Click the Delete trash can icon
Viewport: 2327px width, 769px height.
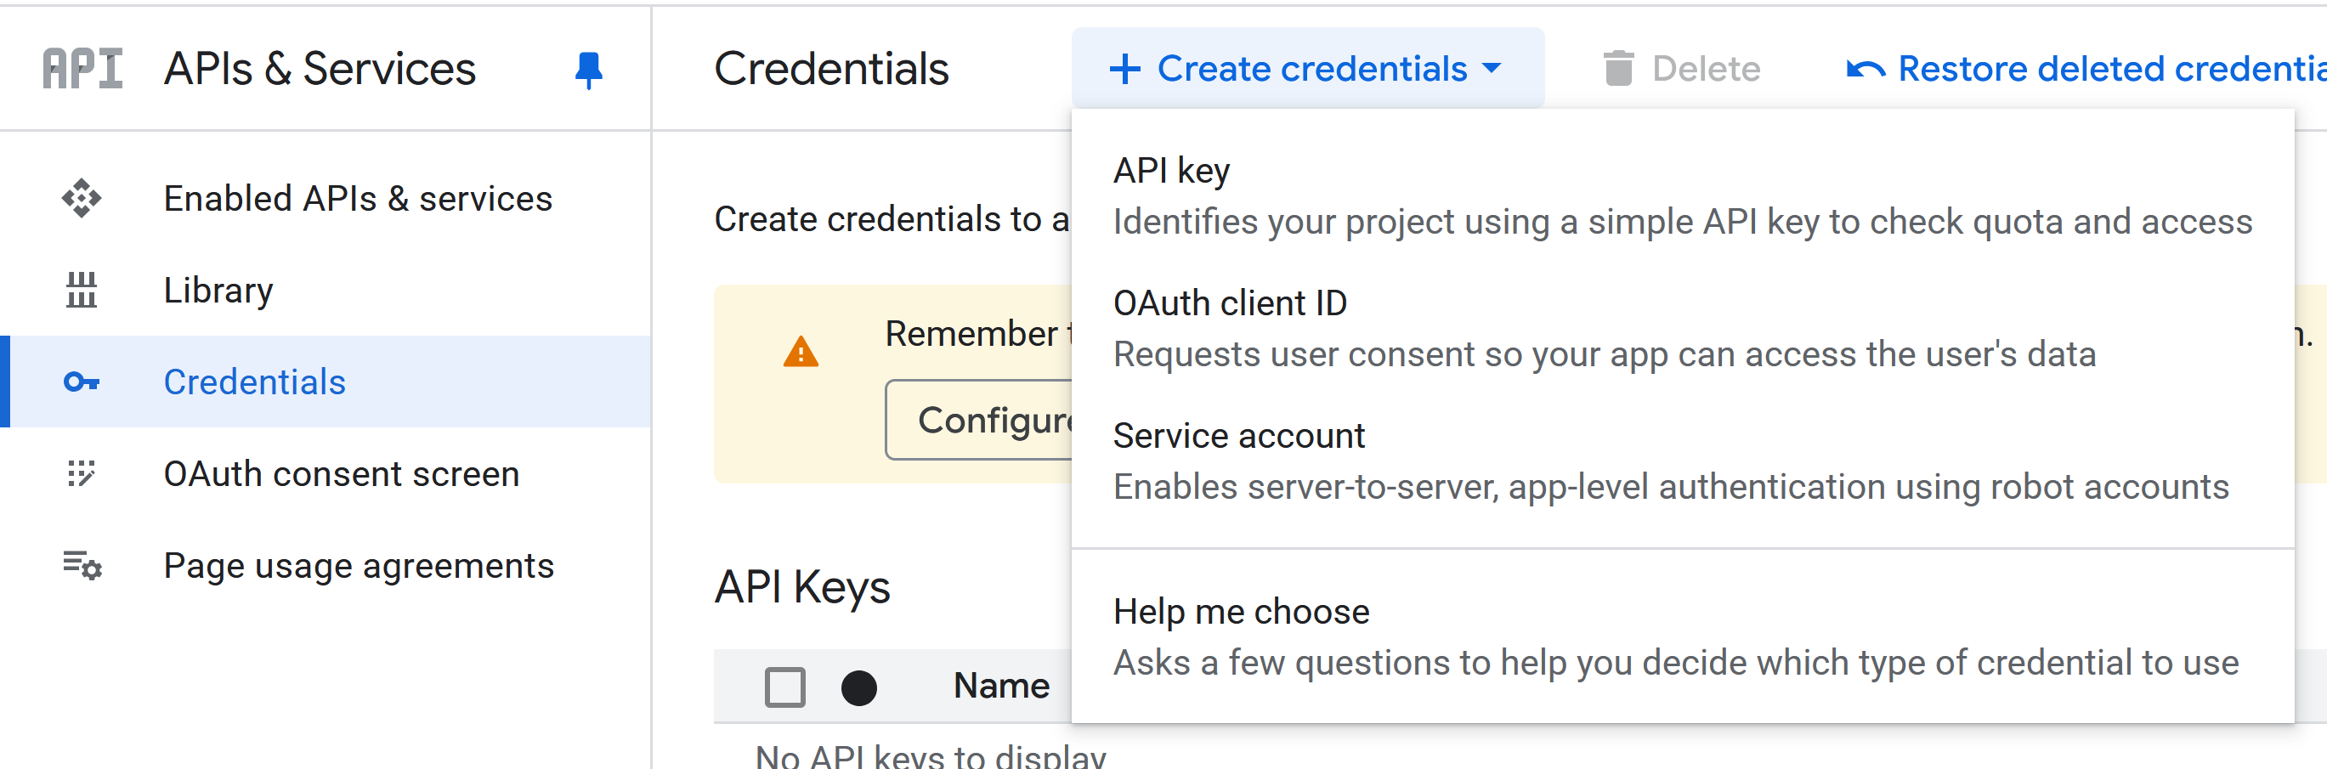point(1618,69)
